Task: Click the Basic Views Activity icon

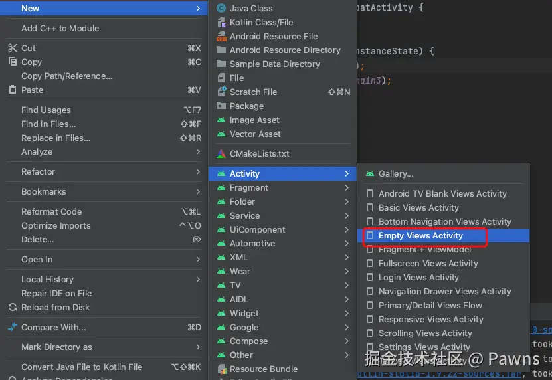Action: [x=369, y=207]
